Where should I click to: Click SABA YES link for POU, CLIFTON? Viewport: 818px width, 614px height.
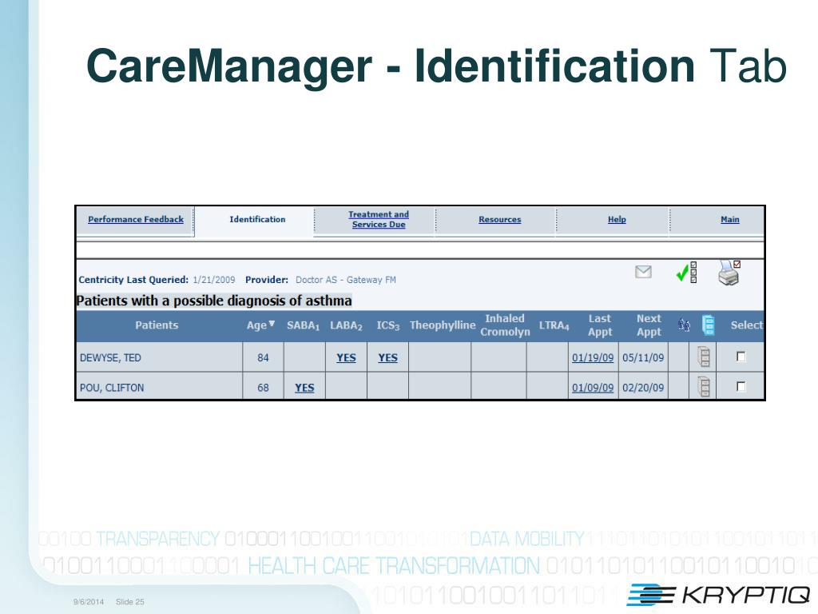coord(304,388)
